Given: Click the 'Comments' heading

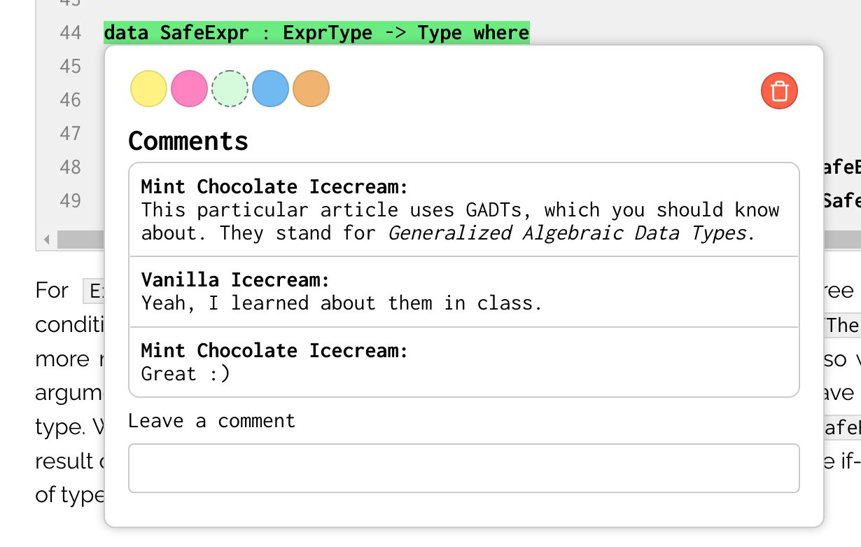Looking at the screenshot, I should click(188, 141).
